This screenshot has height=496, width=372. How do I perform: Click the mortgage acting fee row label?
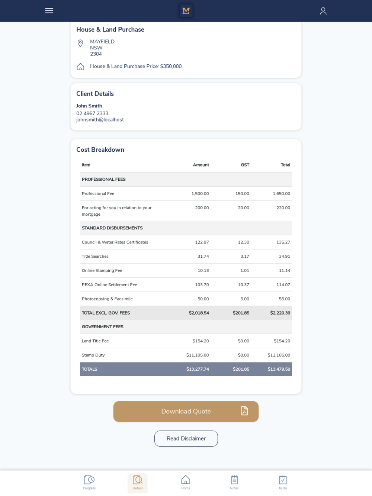116,211
